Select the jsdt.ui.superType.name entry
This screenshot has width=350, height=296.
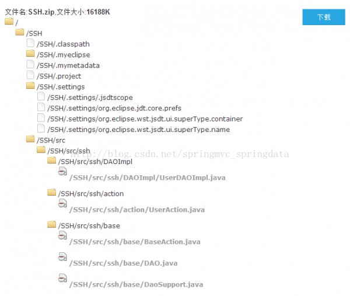pos(138,130)
